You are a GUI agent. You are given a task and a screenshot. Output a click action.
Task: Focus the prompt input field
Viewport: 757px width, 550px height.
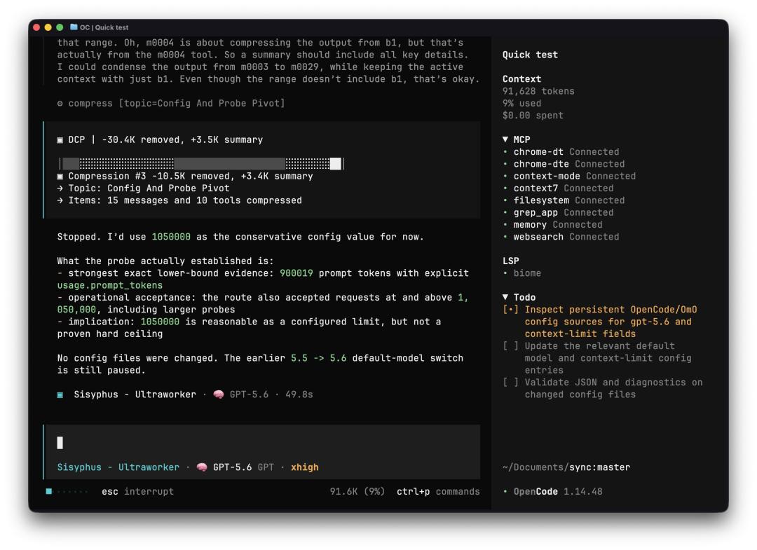[261, 443]
